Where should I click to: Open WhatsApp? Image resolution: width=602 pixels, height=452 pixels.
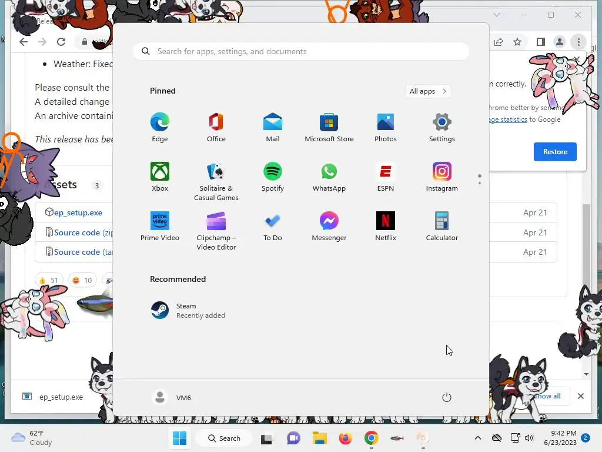329,177
